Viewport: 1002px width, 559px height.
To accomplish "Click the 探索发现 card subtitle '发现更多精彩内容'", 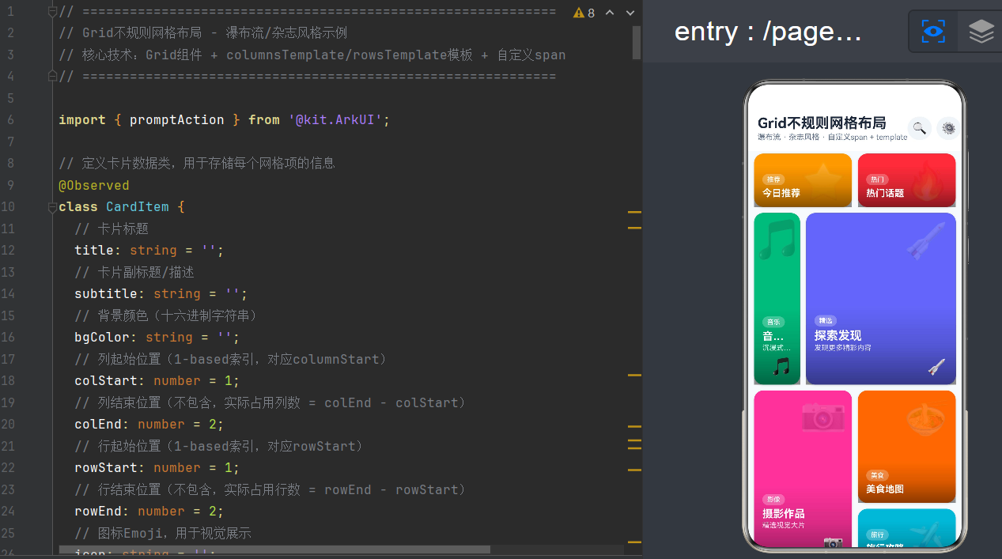I will click(843, 348).
